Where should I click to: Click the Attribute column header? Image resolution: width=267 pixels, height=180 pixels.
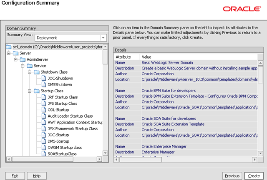123,57
